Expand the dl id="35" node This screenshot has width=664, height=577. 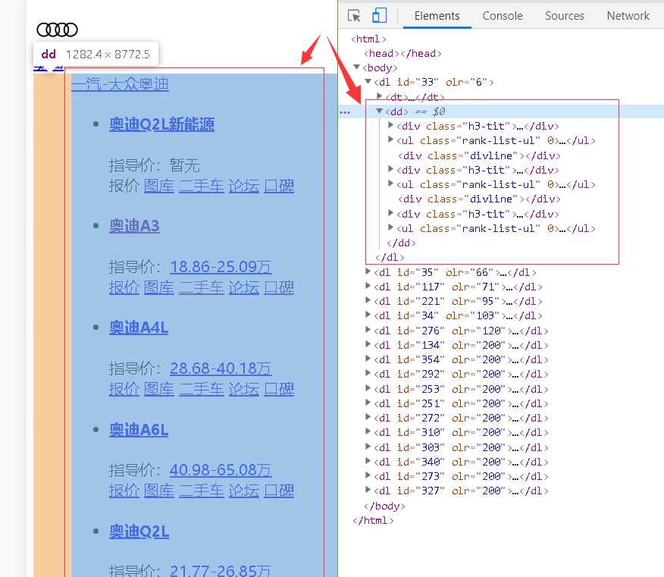(368, 271)
